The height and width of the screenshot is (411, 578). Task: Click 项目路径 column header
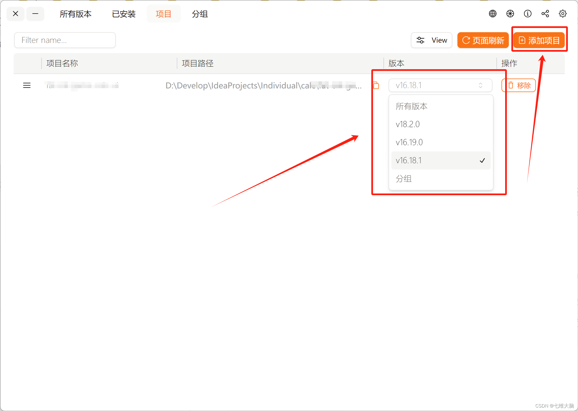point(198,63)
